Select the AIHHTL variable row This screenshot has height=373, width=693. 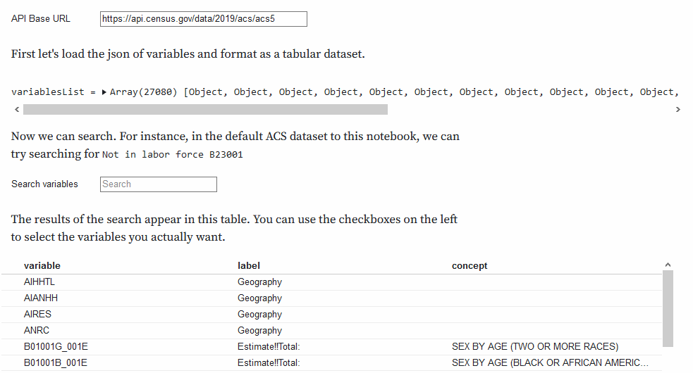tap(331, 282)
